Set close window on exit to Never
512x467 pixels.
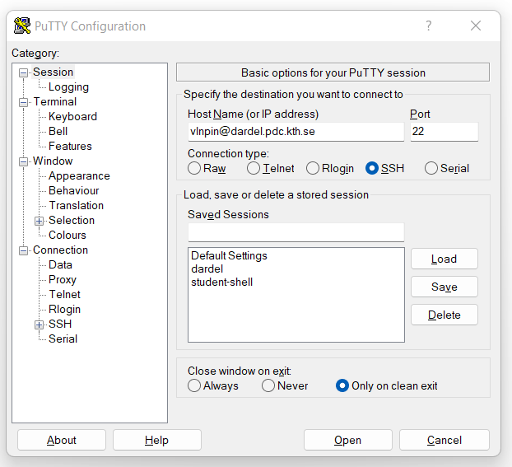point(268,385)
